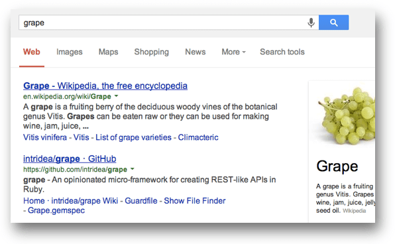Select the Web tab
This screenshot has width=395, height=244.
point(32,52)
